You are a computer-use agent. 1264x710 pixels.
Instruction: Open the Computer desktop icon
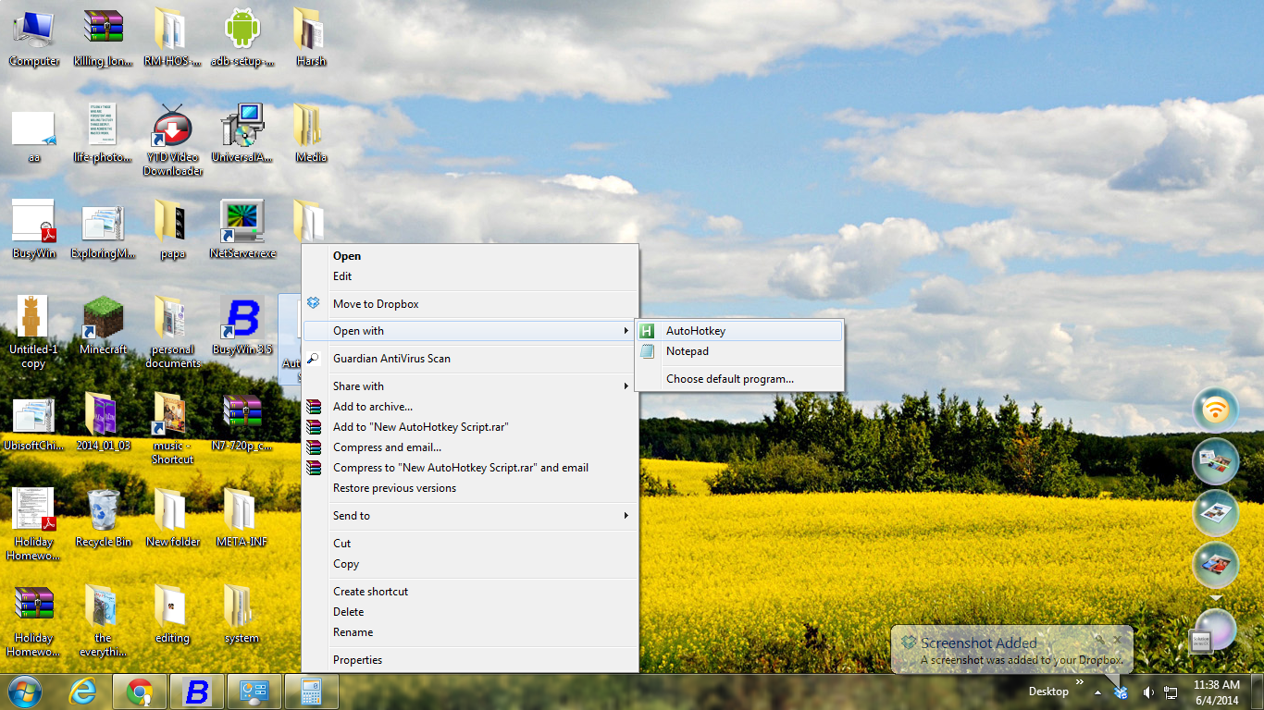pyautogui.click(x=34, y=38)
